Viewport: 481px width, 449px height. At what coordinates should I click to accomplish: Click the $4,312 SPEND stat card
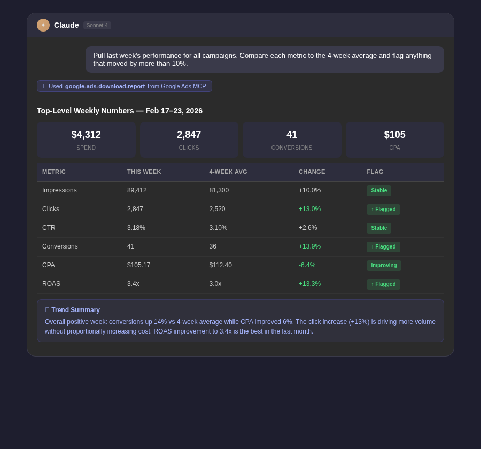[86, 140]
